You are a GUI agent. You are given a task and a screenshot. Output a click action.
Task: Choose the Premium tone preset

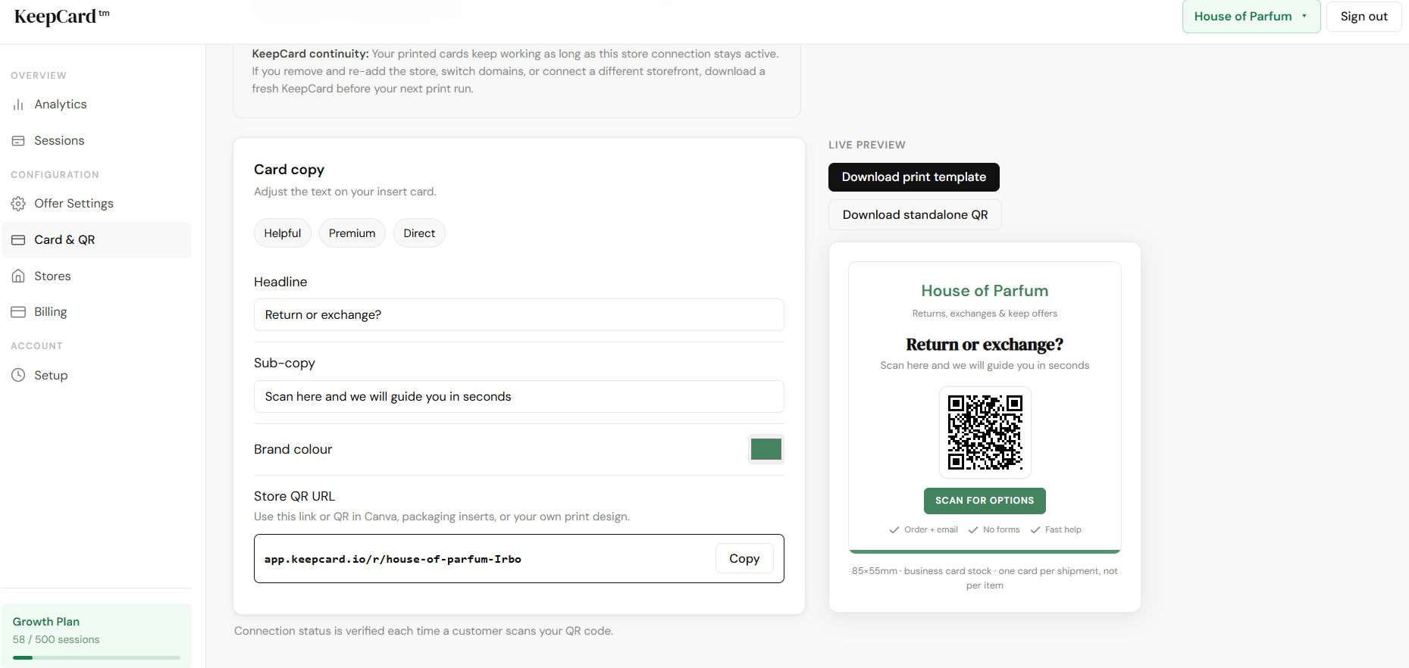click(352, 233)
